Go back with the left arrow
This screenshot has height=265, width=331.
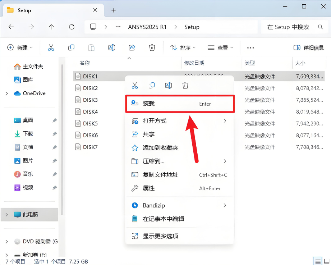tap(11, 27)
